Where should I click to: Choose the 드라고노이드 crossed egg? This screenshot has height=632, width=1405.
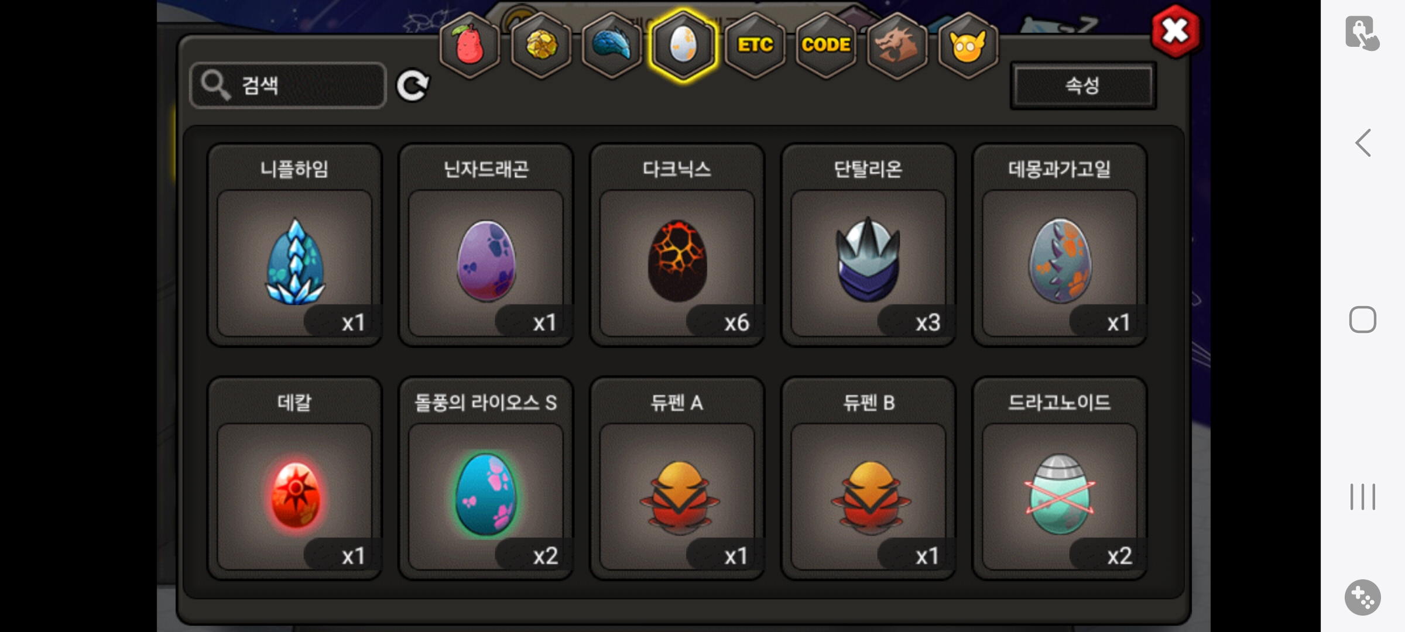(1060, 479)
